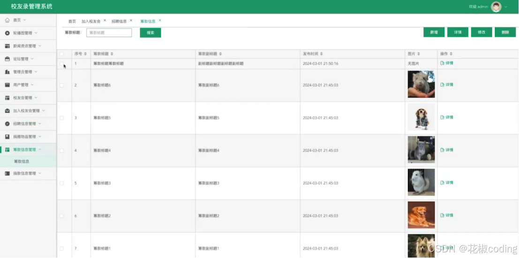The width and height of the screenshot is (519, 258).
Task: Open 捐款信息管理 menu label
Action: (24, 173)
